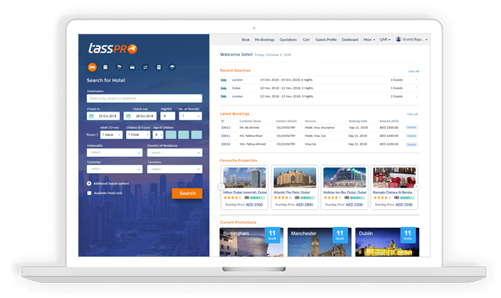Open the arrow on the Dubai search row
The width and height of the screenshot is (501, 298).
coord(417,88)
